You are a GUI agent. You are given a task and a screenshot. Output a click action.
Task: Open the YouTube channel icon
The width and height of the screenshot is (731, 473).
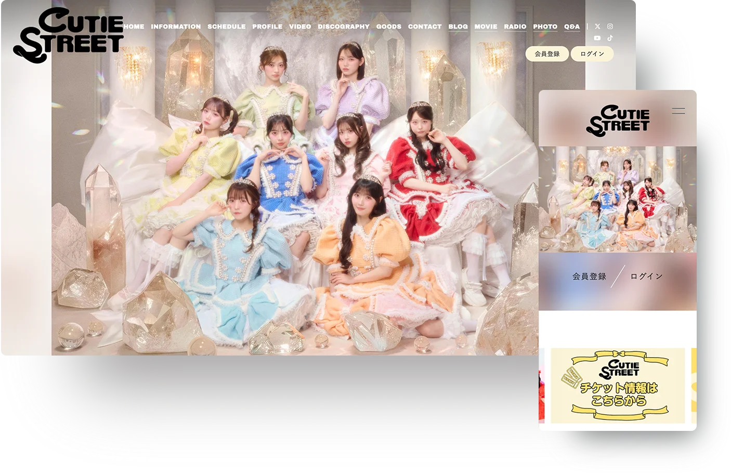pyautogui.click(x=597, y=38)
